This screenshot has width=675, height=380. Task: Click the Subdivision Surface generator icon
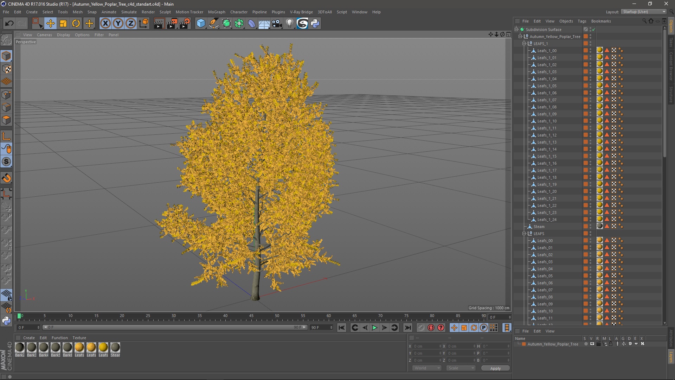pos(226,24)
